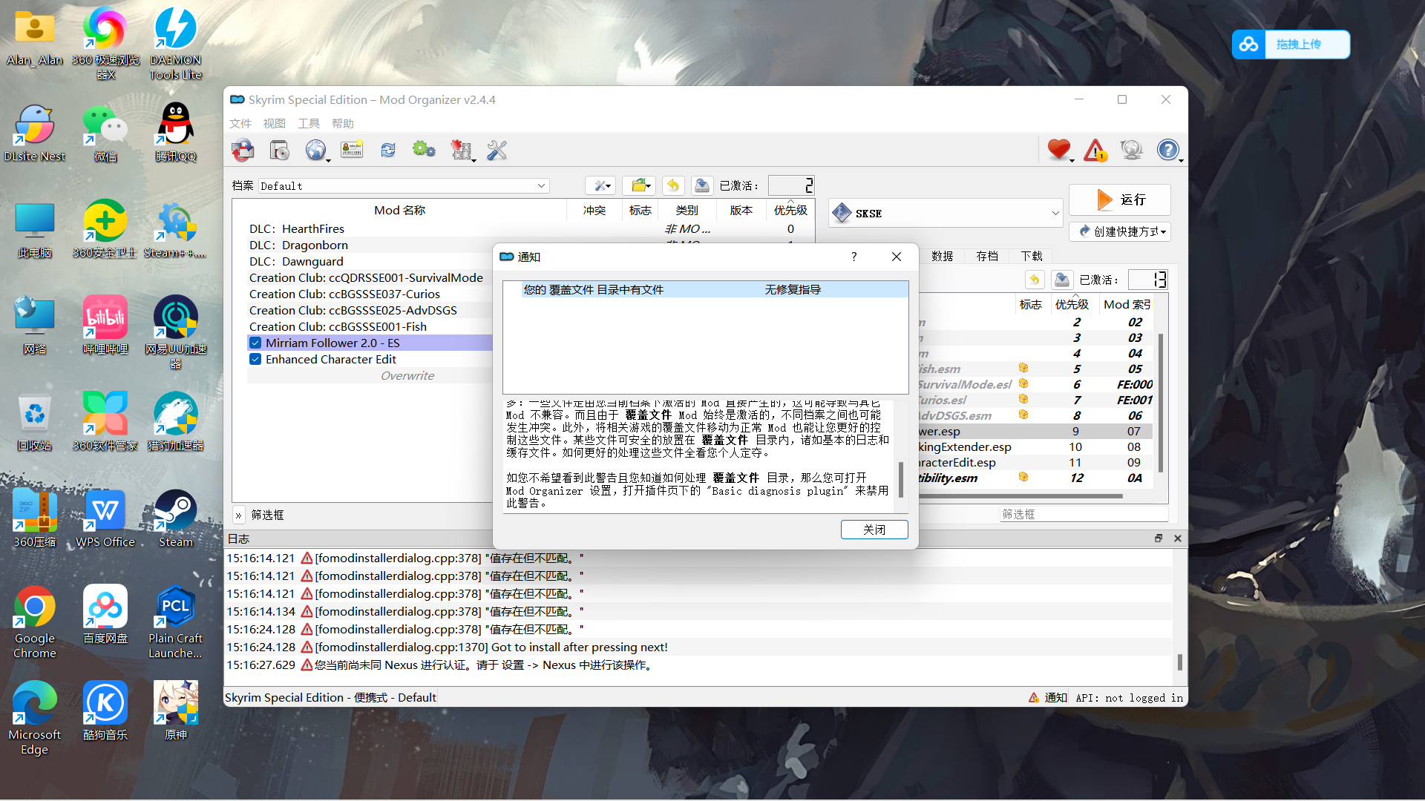Image resolution: width=1425 pixels, height=801 pixels.
Task: Open the blue question mark help icon
Action: coord(1167,151)
